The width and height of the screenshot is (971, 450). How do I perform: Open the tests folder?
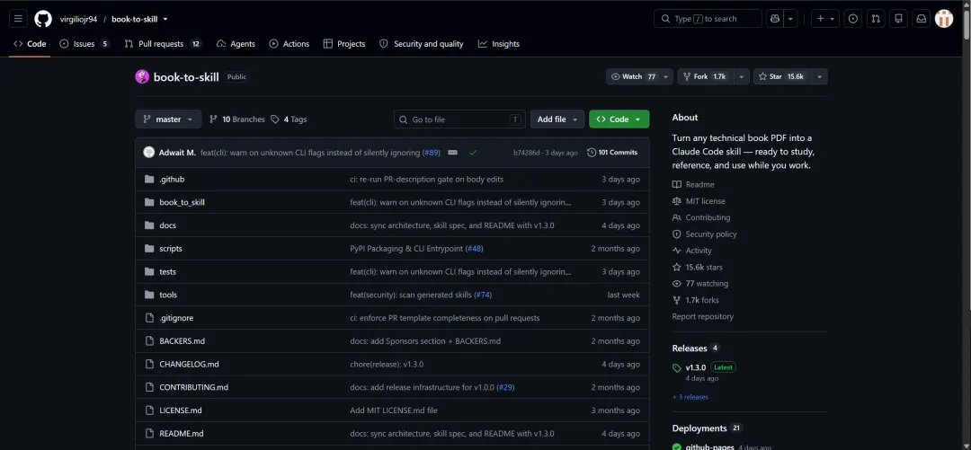click(168, 272)
